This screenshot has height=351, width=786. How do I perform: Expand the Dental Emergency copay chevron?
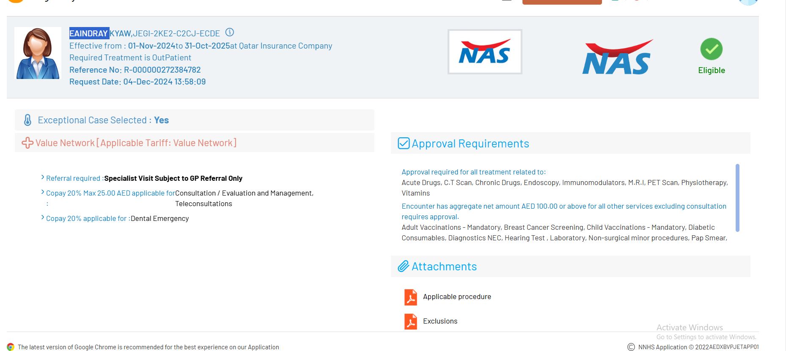(x=43, y=218)
